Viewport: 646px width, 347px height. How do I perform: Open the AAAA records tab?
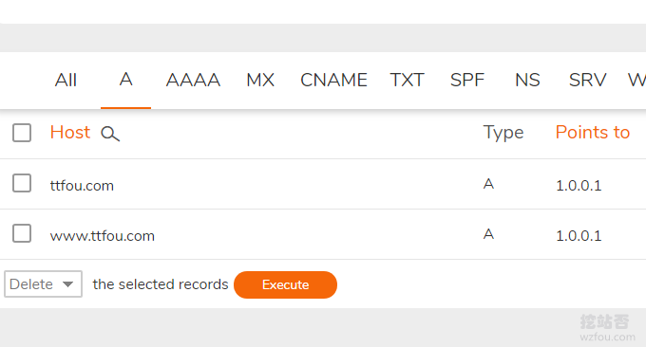coord(193,80)
